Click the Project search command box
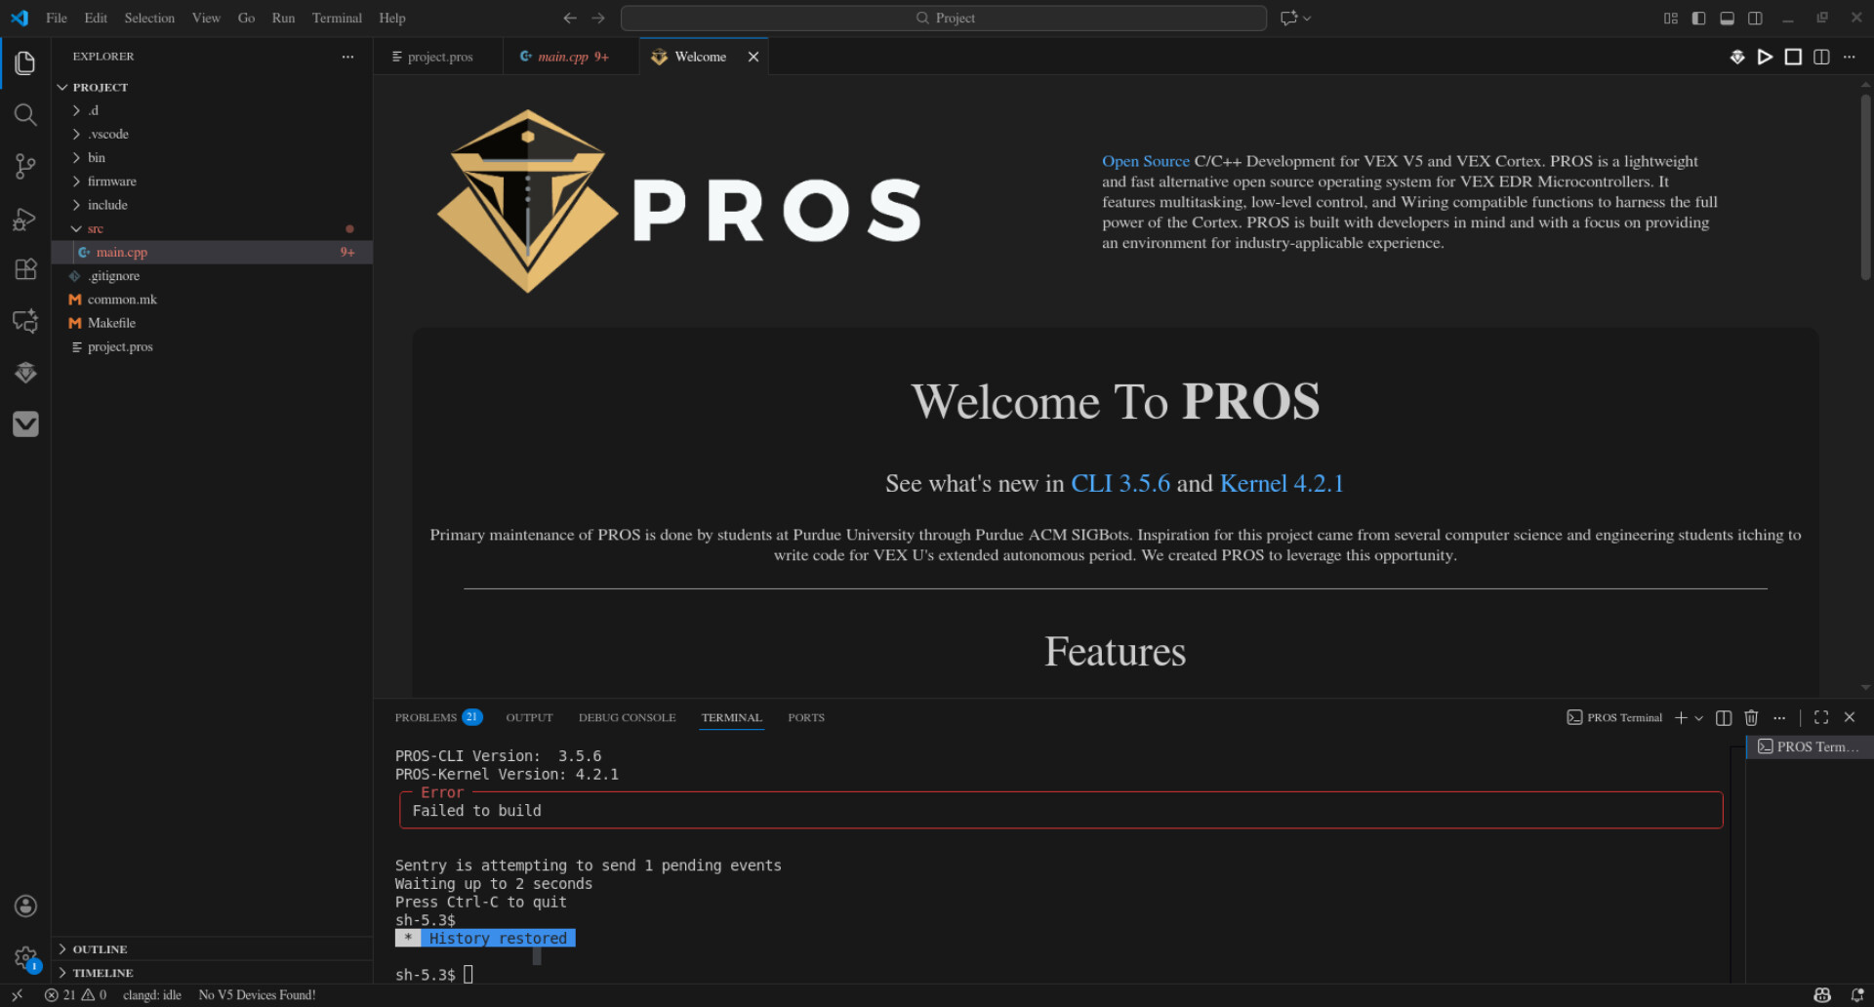This screenshot has height=1007, width=1874. 944,19
